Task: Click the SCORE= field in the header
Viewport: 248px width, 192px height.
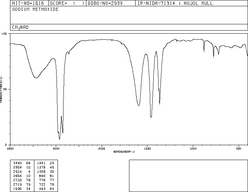Action: click(x=67, y=3)
